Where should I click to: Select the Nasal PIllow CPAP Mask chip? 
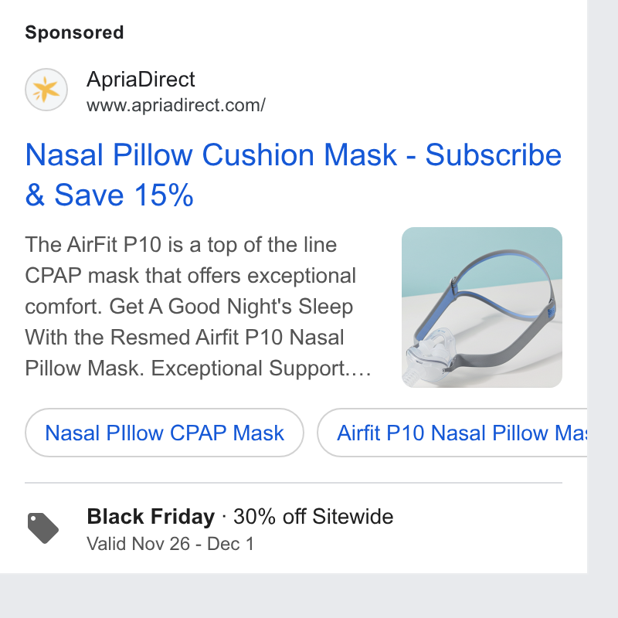165,433
